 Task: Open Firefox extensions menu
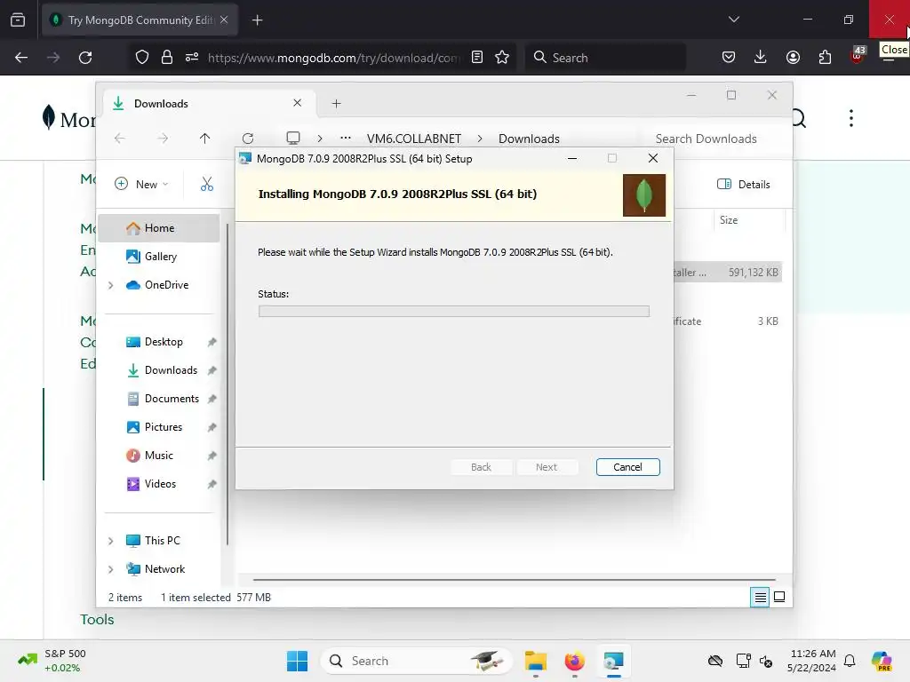tap(825, 58)
